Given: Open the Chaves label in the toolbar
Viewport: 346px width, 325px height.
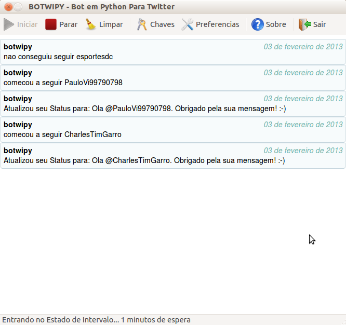Looking at the screenshot, I should pyautogui.click(x=163, y=24).
